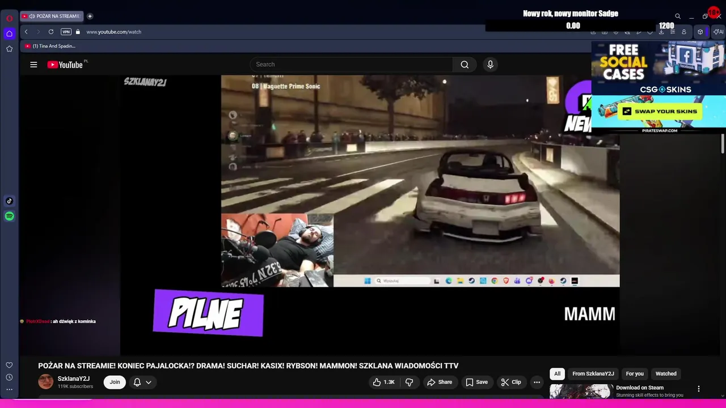Join the SzklanaY2J channel membership
726x408 pixels.
115,382
